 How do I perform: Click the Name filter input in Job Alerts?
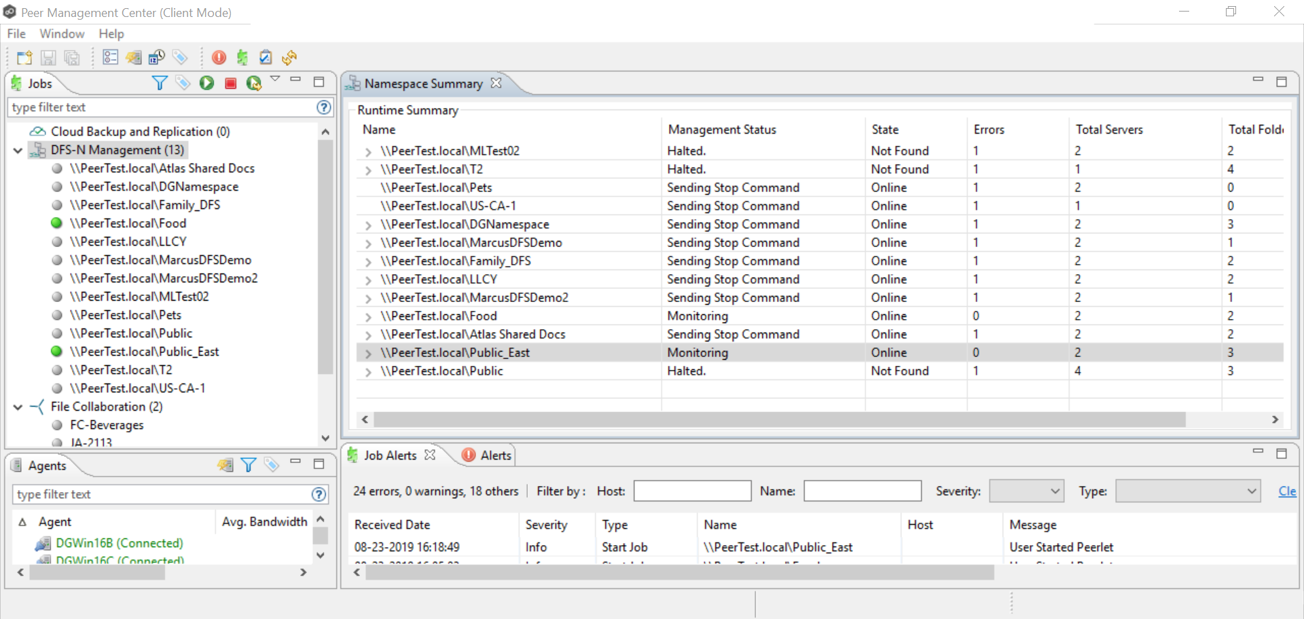click(x=863, y=491)
